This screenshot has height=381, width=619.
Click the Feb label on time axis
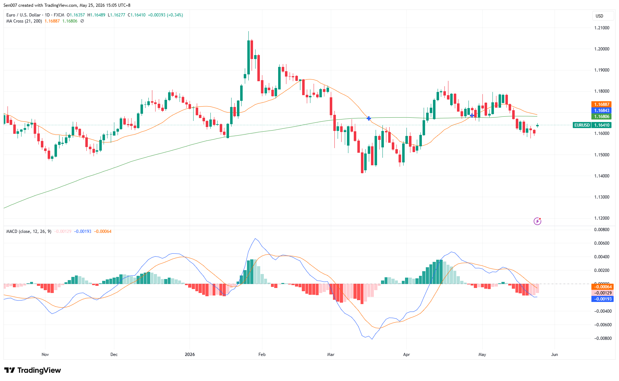pos(262,355)
